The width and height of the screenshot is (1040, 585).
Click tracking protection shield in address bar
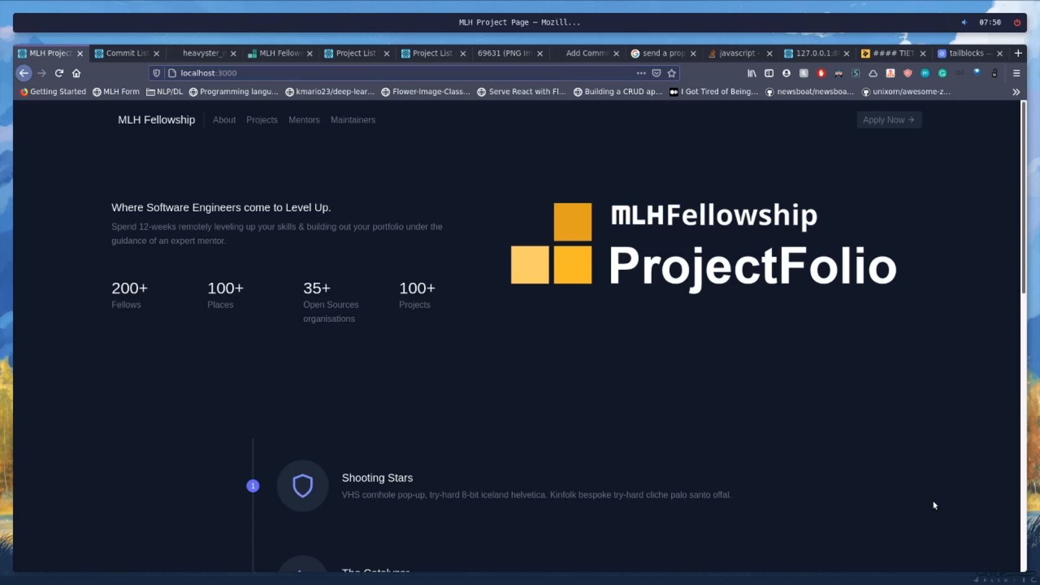157,73
